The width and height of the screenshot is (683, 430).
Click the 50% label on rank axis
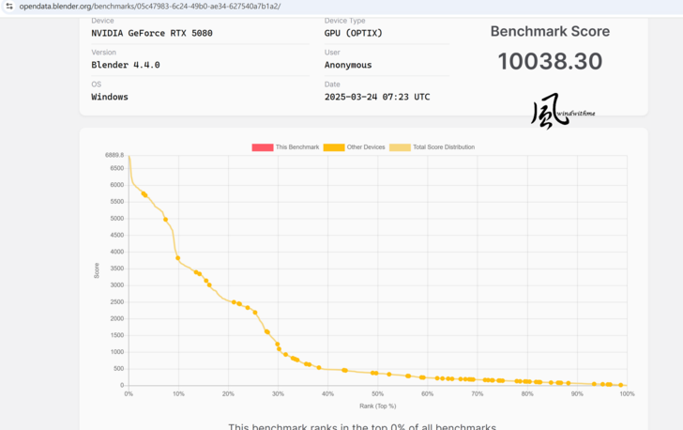tap(378, 393)
